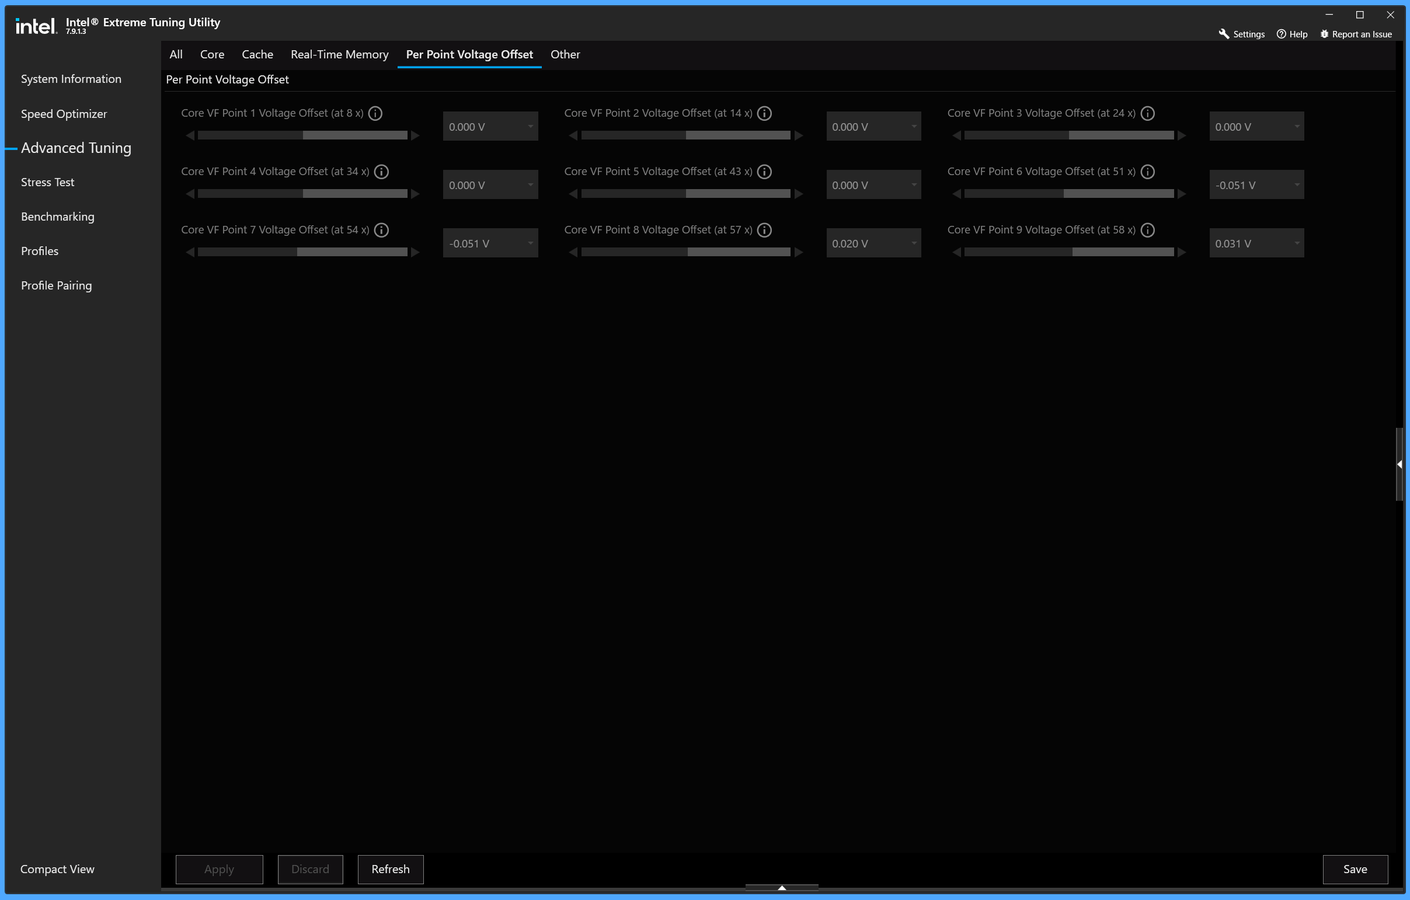Increase VF Point 9 offset with right arrow
Image resolution: width=1410 pixels, height=900 pixels.
pos(1182,252)
